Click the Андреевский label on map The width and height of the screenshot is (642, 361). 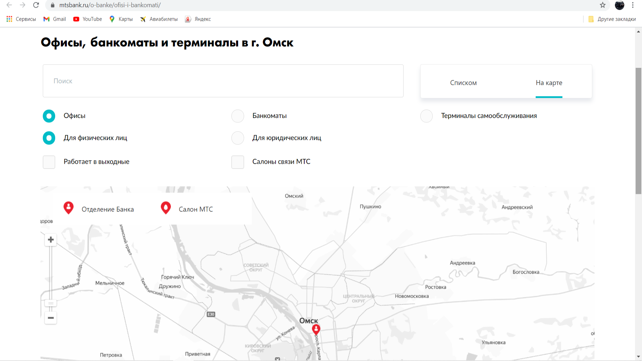pyautogui.click(x=517, y=207)
